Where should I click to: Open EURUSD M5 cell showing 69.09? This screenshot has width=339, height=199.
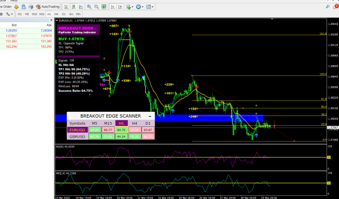(x=95, y=130)
